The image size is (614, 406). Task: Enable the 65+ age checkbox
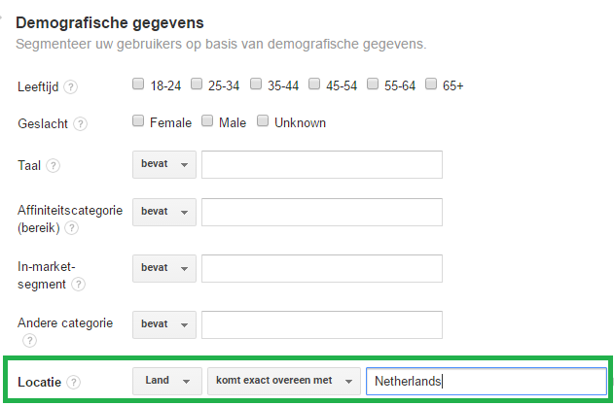431,84
